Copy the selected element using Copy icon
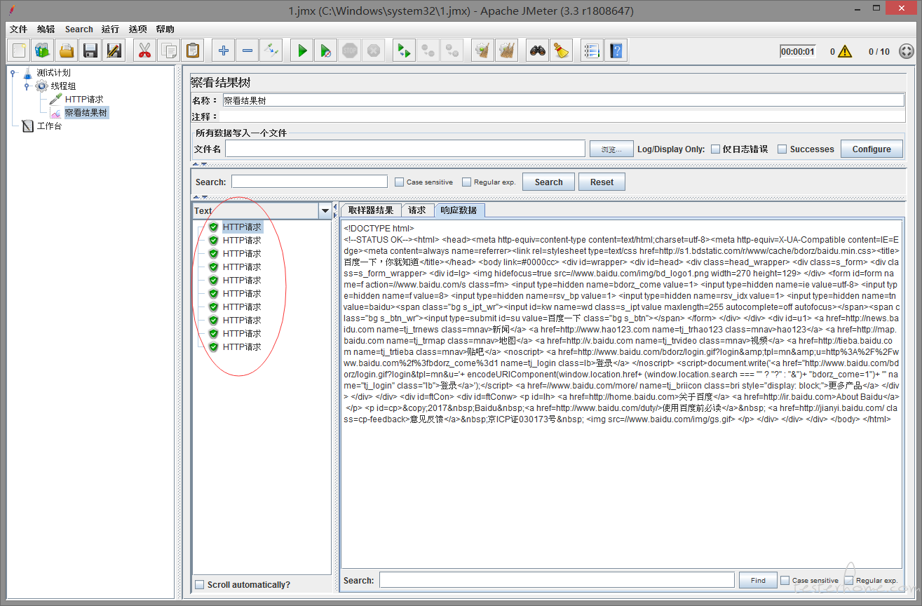Image resolution: width=922 pixels, height=606 pixels. click(x=169, y=50)
